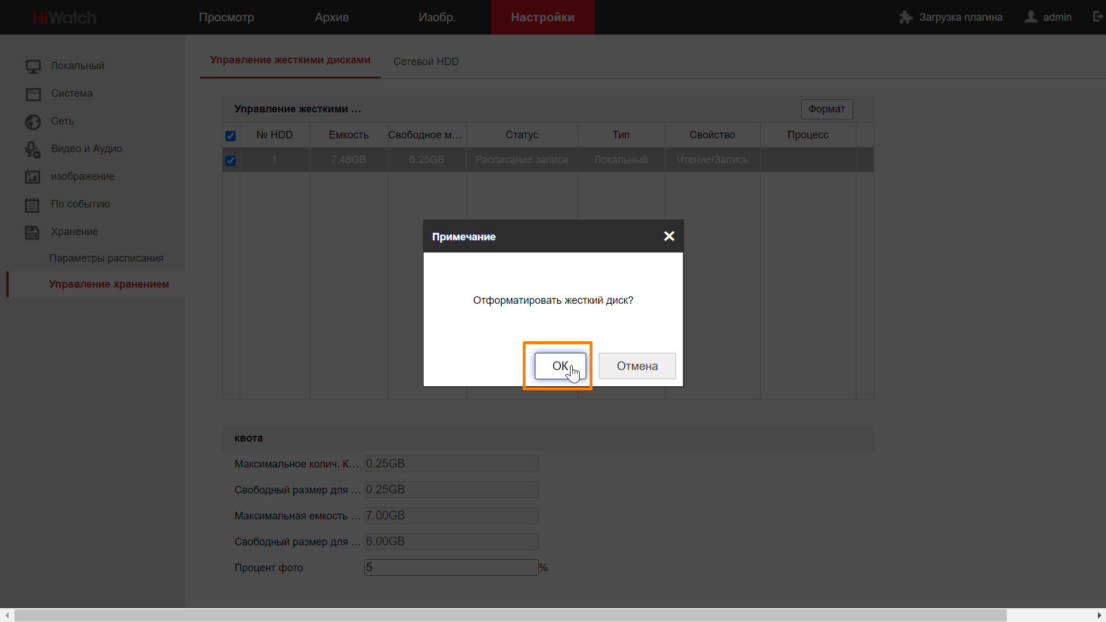Click the 6.00GB free size field

click(x=451, y=541)
